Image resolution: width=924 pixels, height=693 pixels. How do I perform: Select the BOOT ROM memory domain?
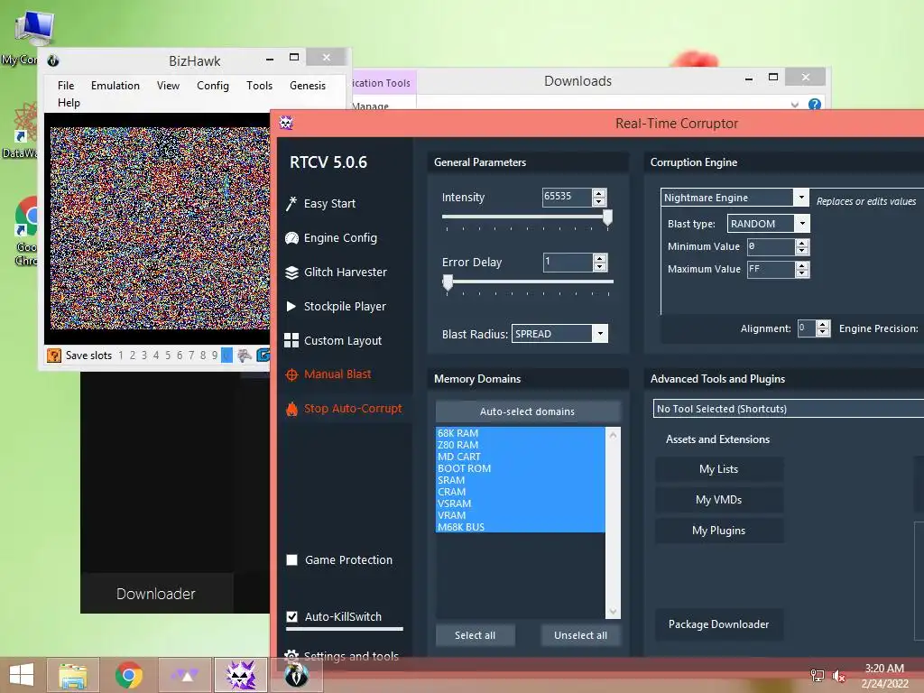[521, 468]
